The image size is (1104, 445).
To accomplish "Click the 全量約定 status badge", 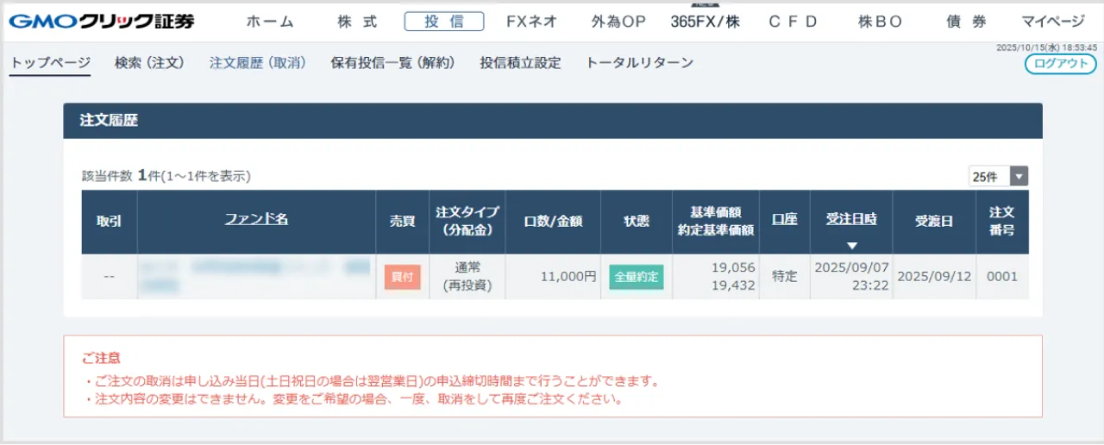I will tap(637, 277).
